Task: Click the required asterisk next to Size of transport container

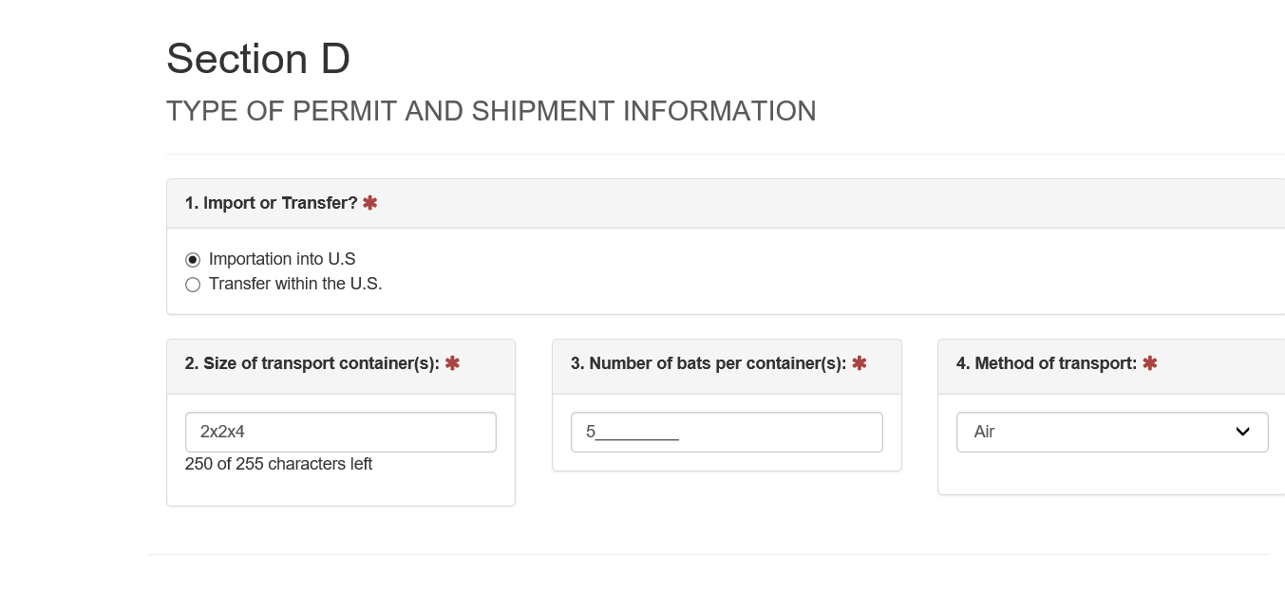Action: click(x=452, y=363)
